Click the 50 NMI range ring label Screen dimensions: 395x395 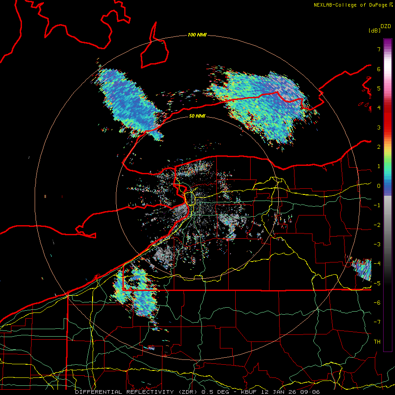coord(197,116)
